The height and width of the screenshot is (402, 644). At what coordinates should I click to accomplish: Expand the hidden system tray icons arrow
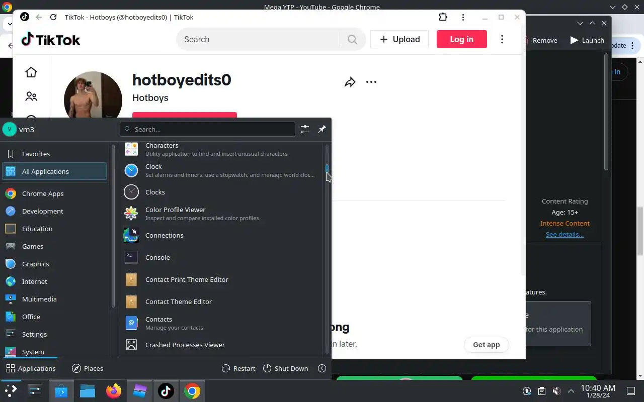[571, 391]
